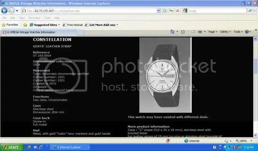Click the Home page icon
This screenshot has height=151, width=258.
tap(172, 32)
